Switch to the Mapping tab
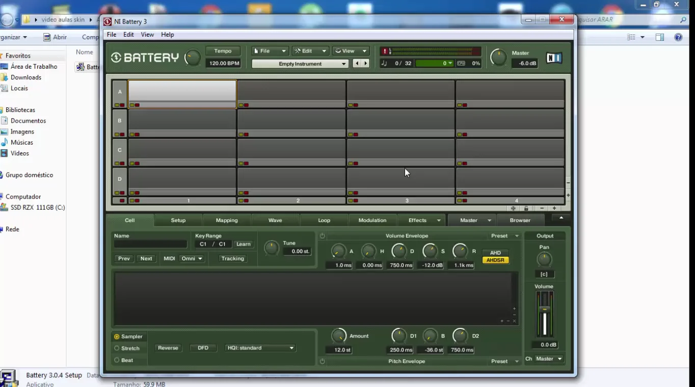This screenshot has width=695, height=387. 227,220
